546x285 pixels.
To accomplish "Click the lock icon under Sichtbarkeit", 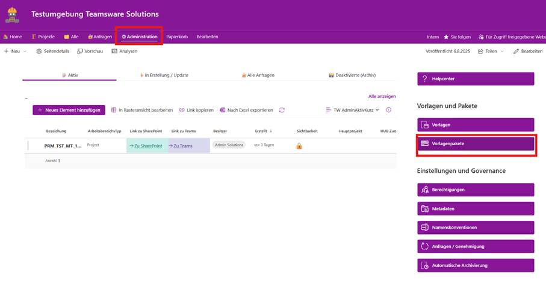I will 299,146.
